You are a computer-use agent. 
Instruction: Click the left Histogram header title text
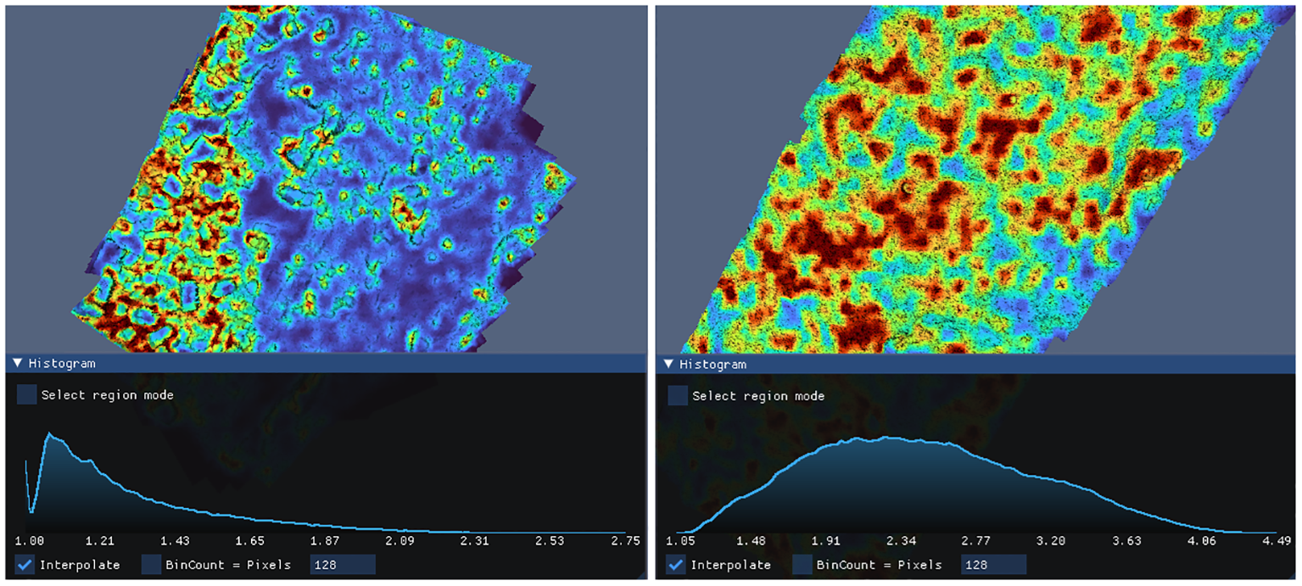(x=62, y=364)
